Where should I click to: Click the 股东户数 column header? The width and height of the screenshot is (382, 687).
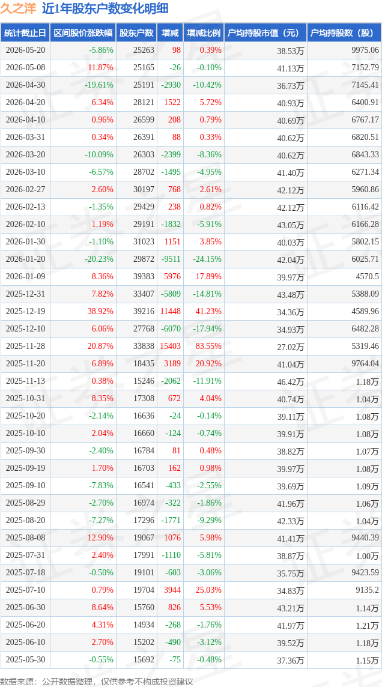click(x=137, y=33)
